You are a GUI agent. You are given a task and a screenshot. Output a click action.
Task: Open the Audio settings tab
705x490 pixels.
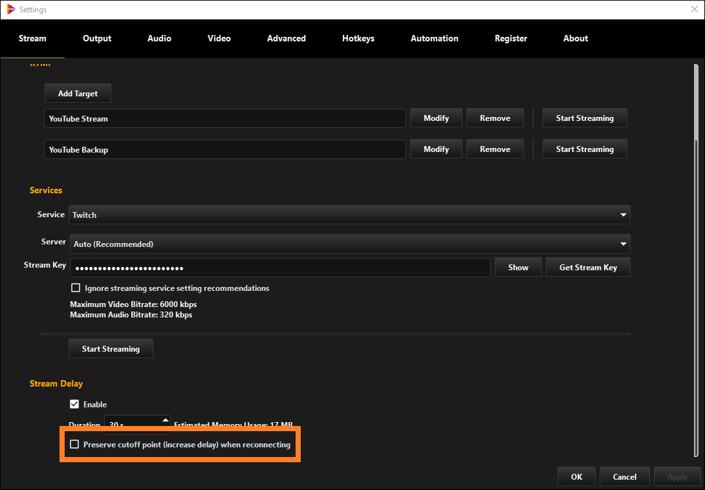[x=159, y=39]
